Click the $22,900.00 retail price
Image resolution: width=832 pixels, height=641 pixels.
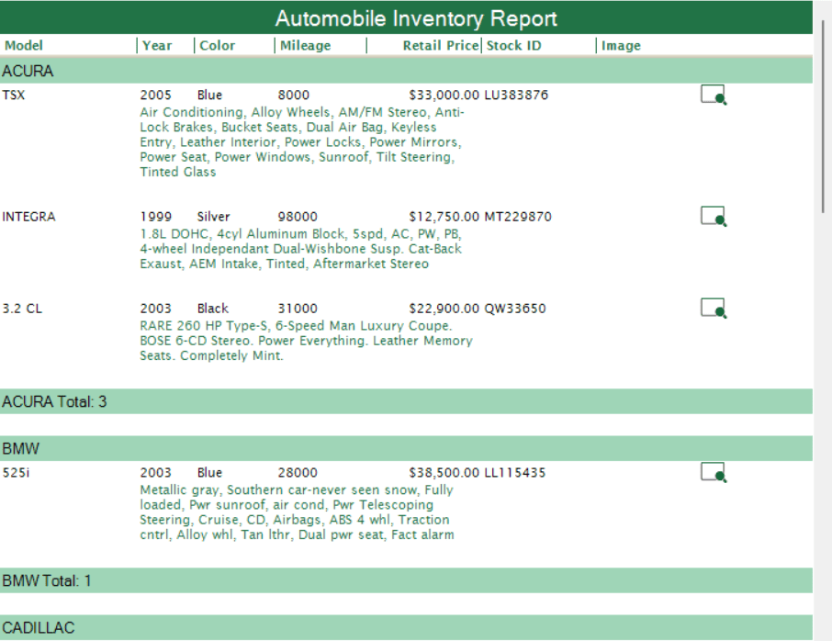tap(444, 309)
